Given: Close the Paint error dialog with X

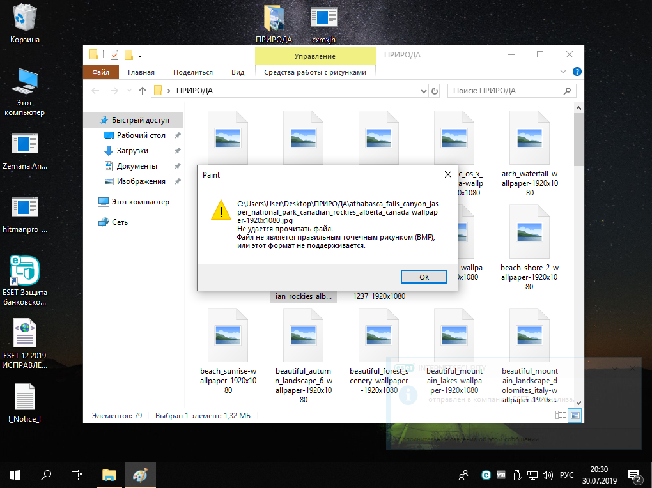Looking at the screenshot, I should click(x=447, y=174).
